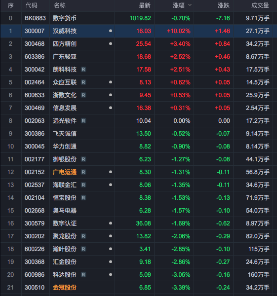
Task: Select the 飞天诚信 row name
Action: tap(65, 134)
